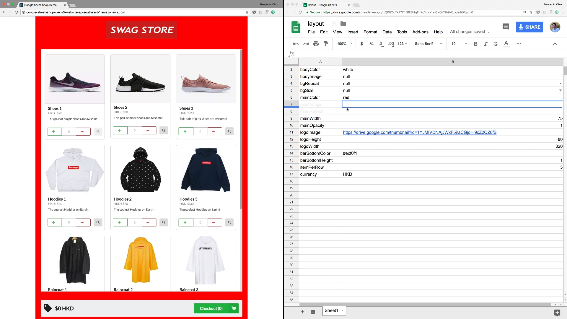567x319 pixels.
Task: Open the Format menu
Action: 370,32
